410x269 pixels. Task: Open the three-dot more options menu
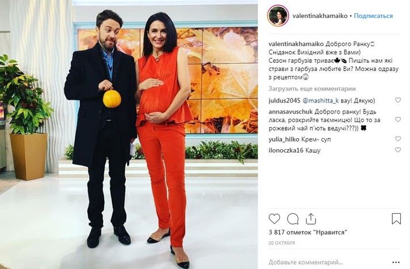click(396, 262)
